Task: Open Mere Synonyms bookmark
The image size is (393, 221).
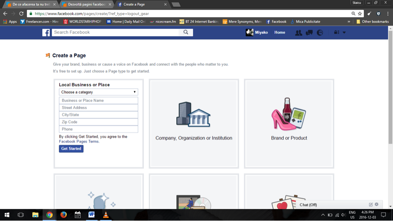Action: pos(242,21)
